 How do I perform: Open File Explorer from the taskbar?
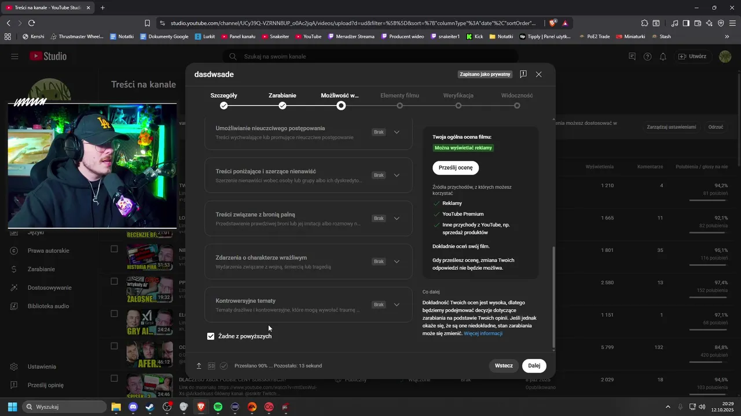point(116,407)
